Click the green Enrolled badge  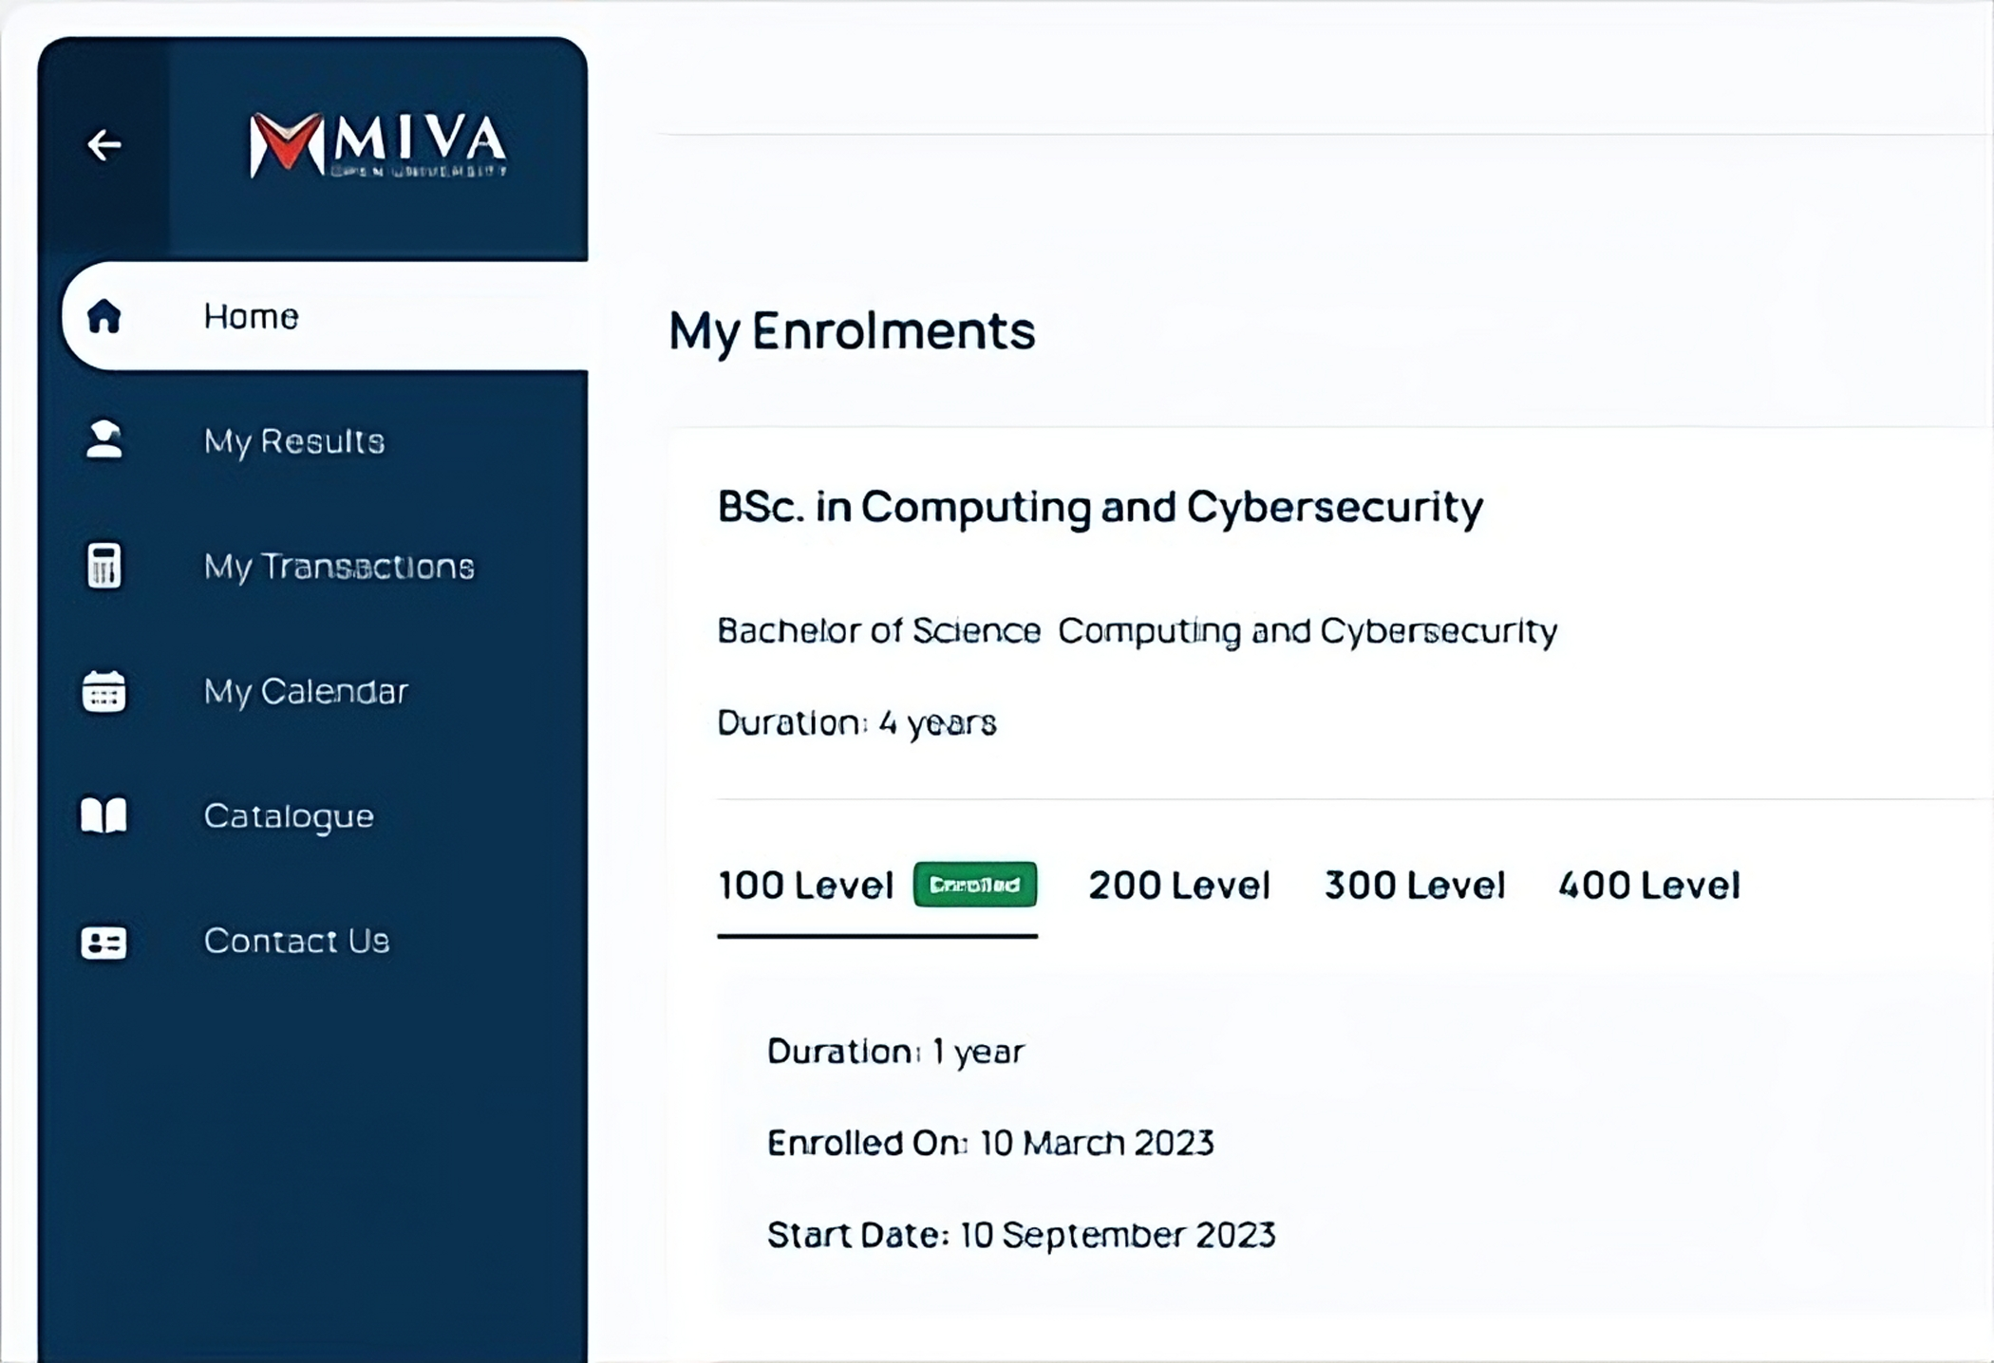click(x=974, y=885)
